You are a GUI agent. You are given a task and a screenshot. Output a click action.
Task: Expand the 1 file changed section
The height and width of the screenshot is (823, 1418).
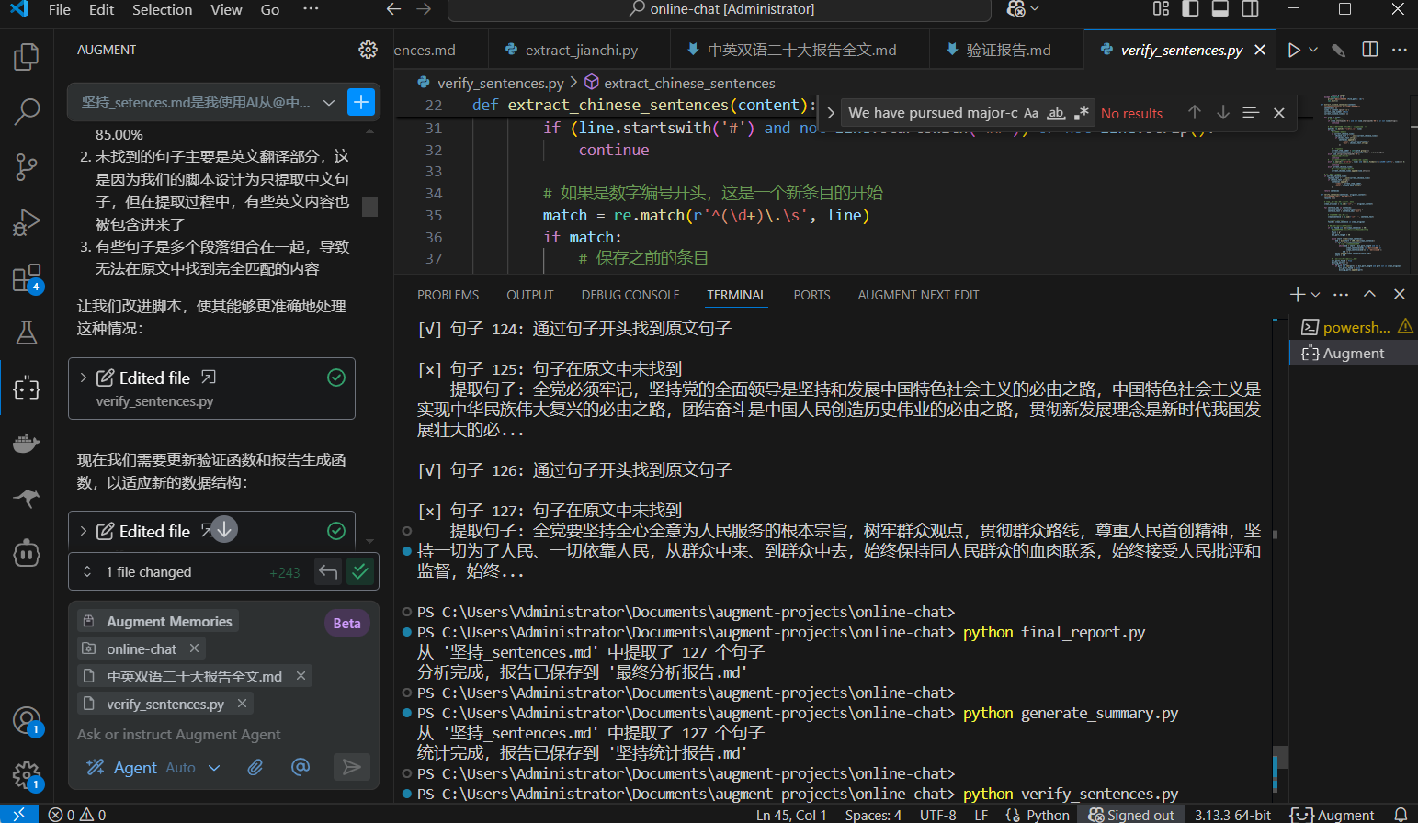87,571
